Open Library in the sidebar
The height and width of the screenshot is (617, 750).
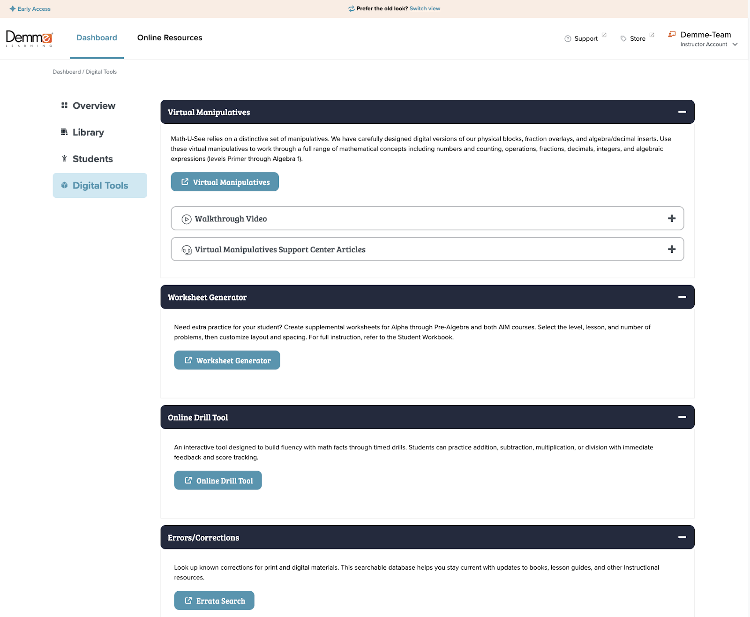(x=100, y=132)
